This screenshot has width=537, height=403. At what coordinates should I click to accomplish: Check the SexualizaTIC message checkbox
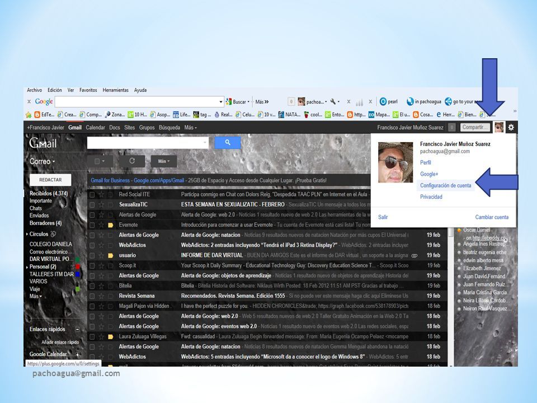coord(92,205)
